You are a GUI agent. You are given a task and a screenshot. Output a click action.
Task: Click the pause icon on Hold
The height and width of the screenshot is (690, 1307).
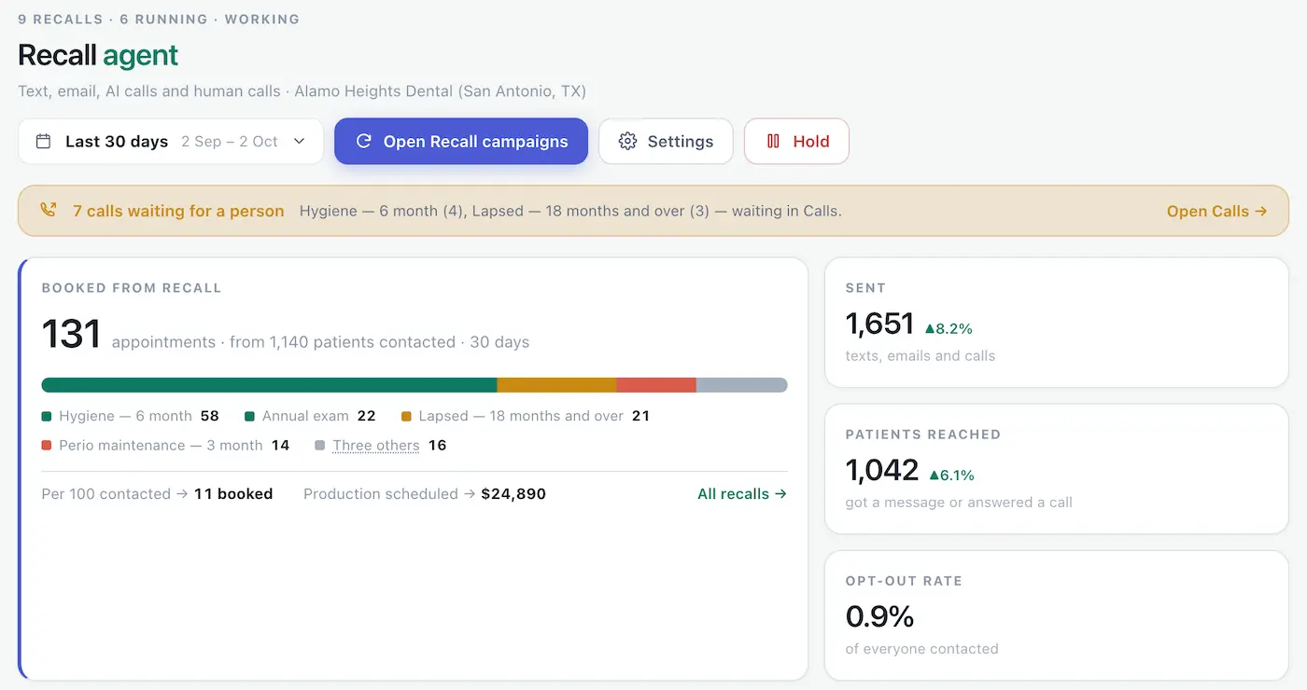[x=773, y=142]
